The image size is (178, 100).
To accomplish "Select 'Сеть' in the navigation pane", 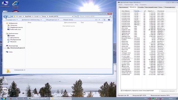I will 11,52.
